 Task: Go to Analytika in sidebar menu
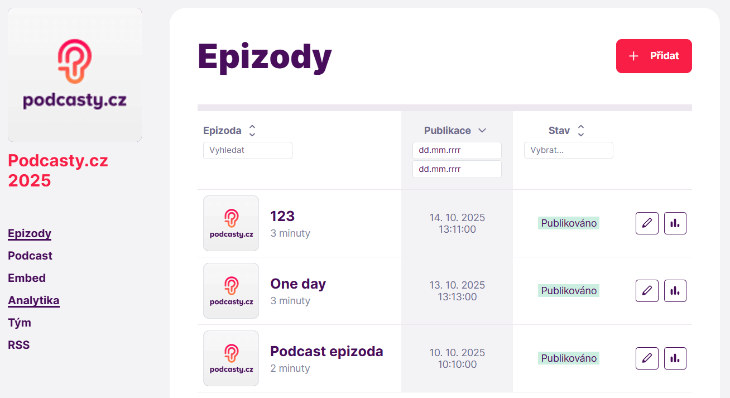click(33, 300)
